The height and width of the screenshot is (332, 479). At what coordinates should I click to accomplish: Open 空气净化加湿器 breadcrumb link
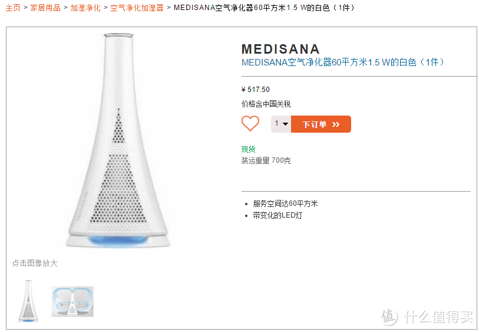click(137, 8)
